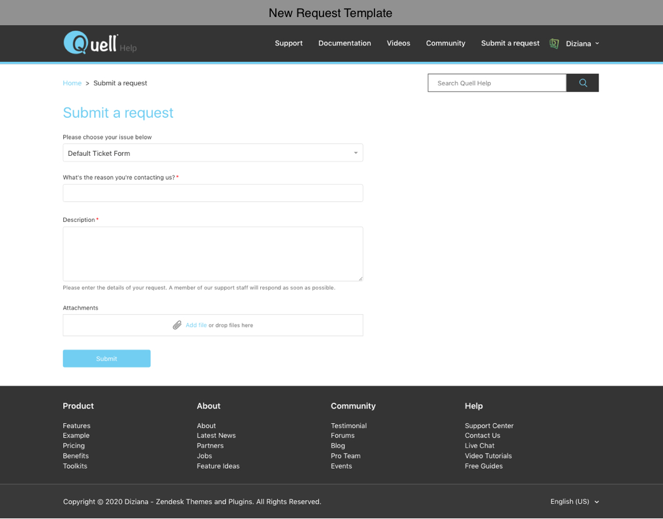Screen dimensions: 663x519
Task: Select Community in the header menu
Action: 445,44
